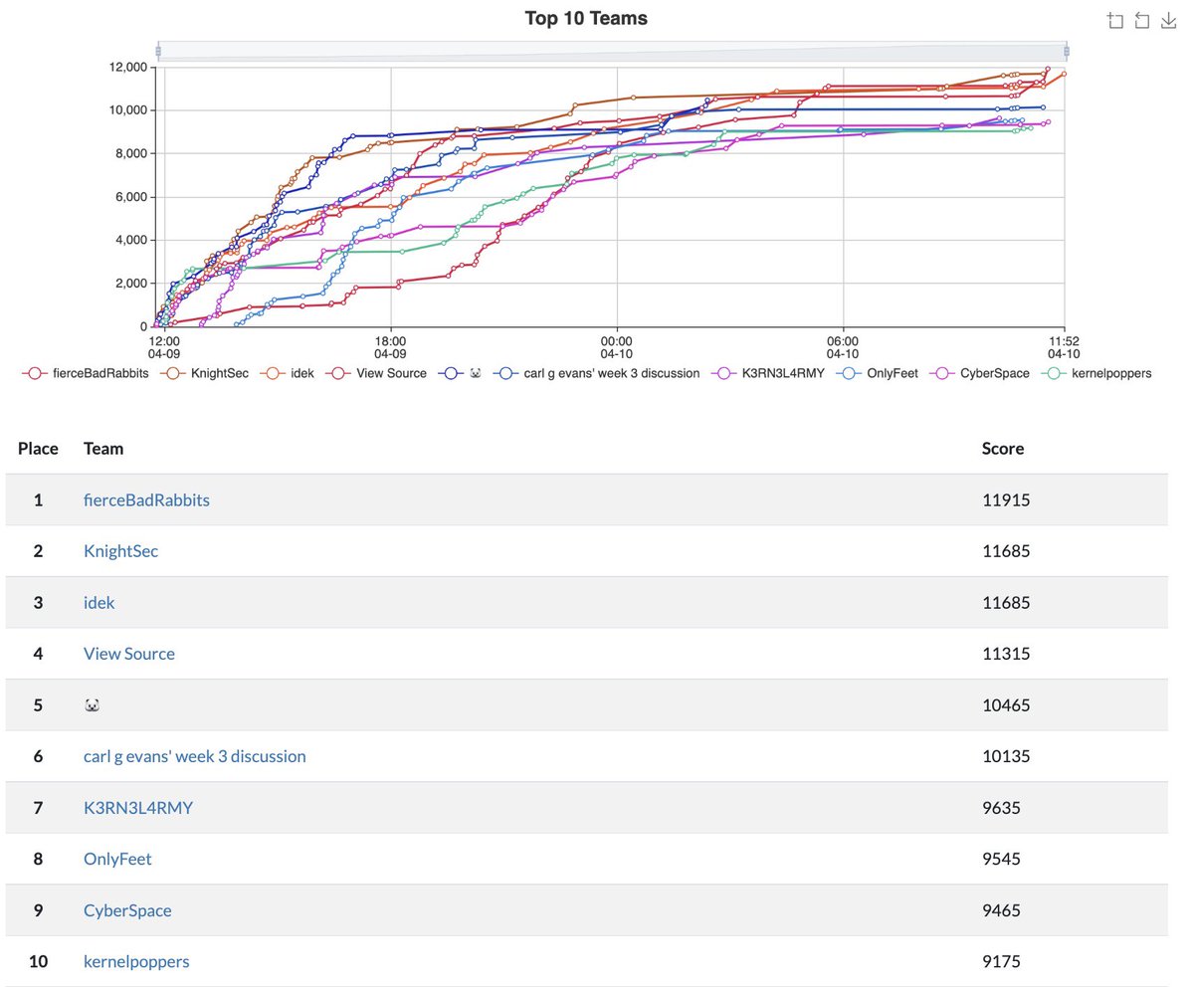Toggle fierceBadRabbits series in chart legend
The image size is (1194, 987).
pos(86,373)
